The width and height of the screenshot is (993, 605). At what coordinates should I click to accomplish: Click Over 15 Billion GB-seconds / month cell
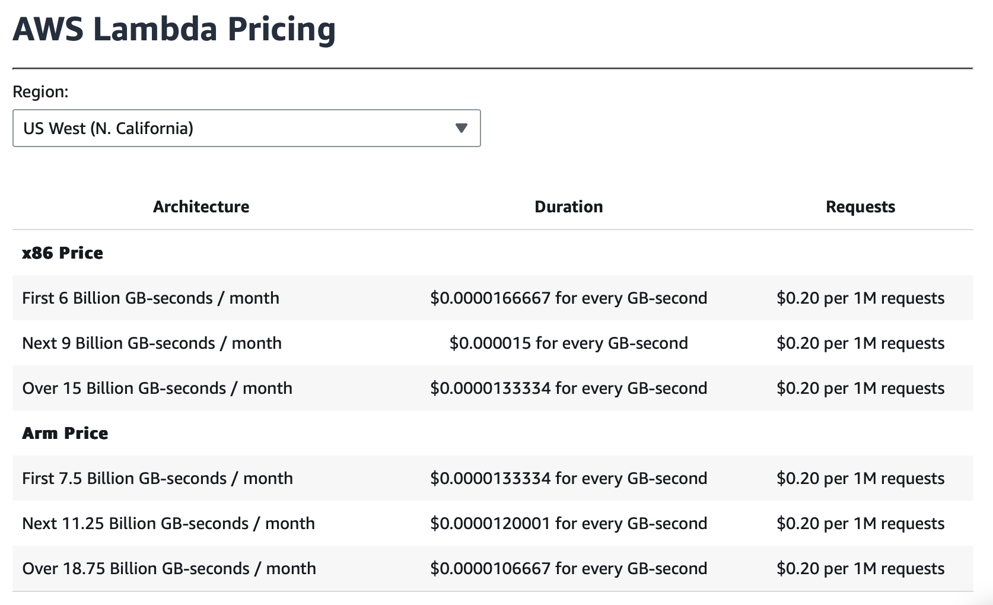[157, 388]
